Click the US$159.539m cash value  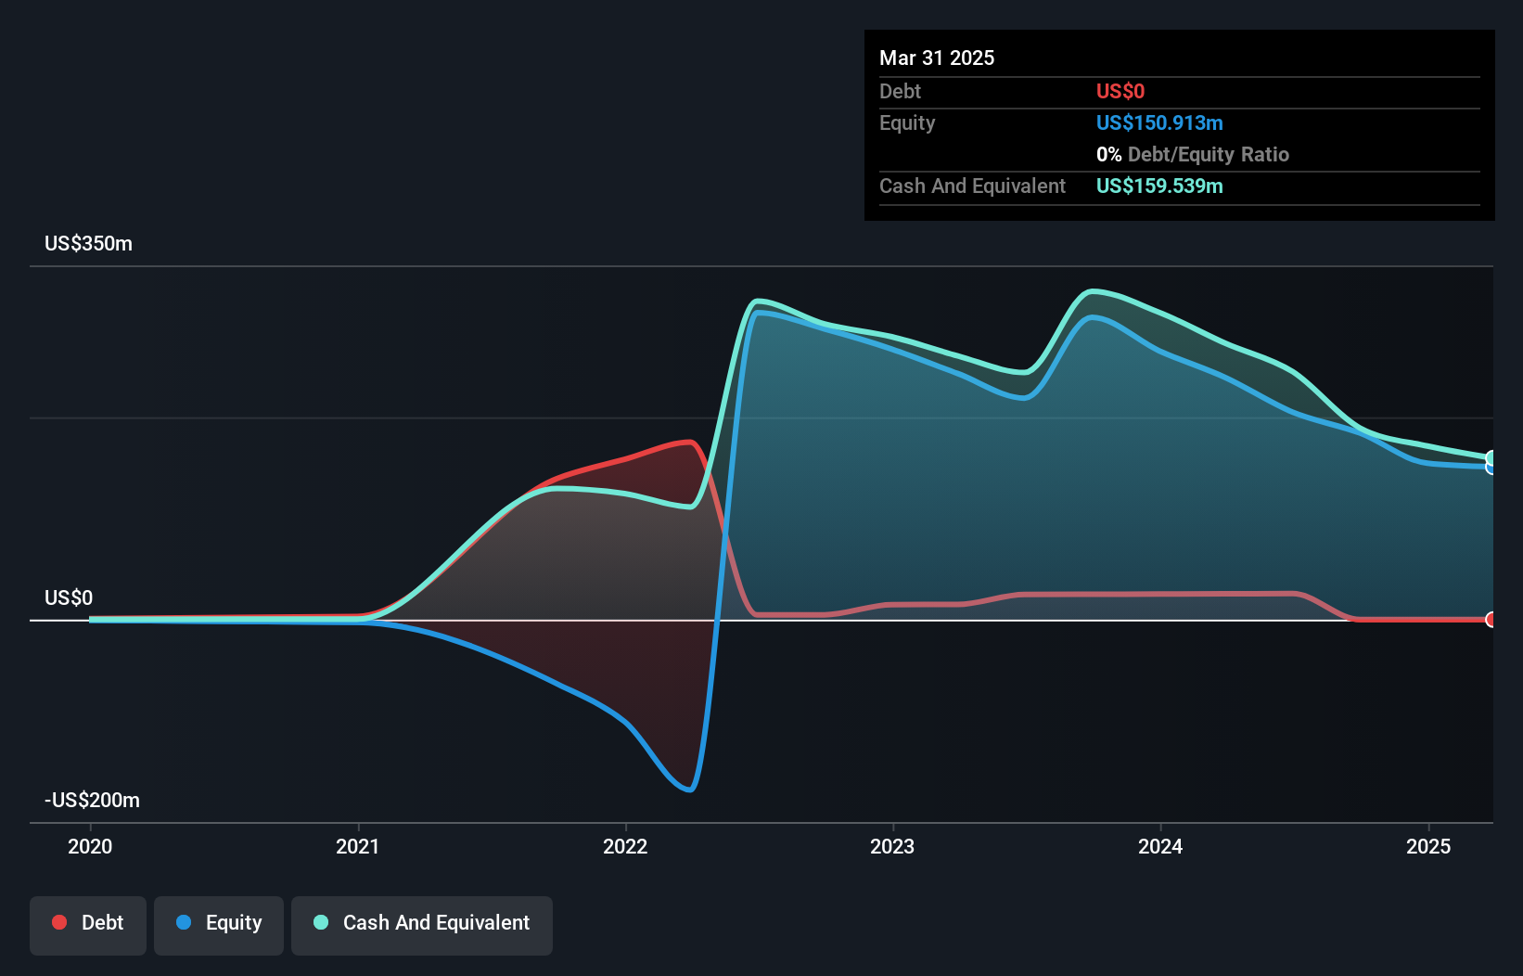1159,186
